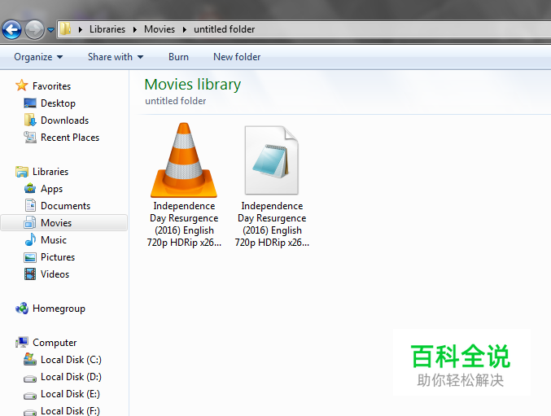Screen dimensions: 551x416
Task: Click the Downloads folder icon
Action: tap(30, 120)
